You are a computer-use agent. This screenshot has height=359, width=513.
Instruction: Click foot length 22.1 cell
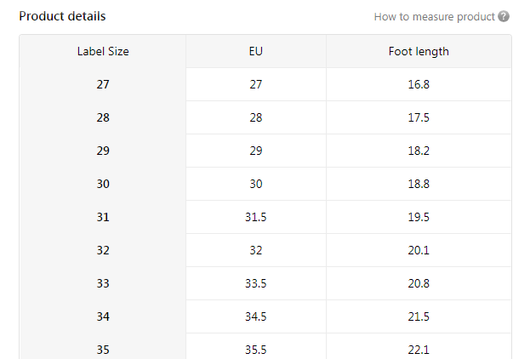tap(419, 349)
